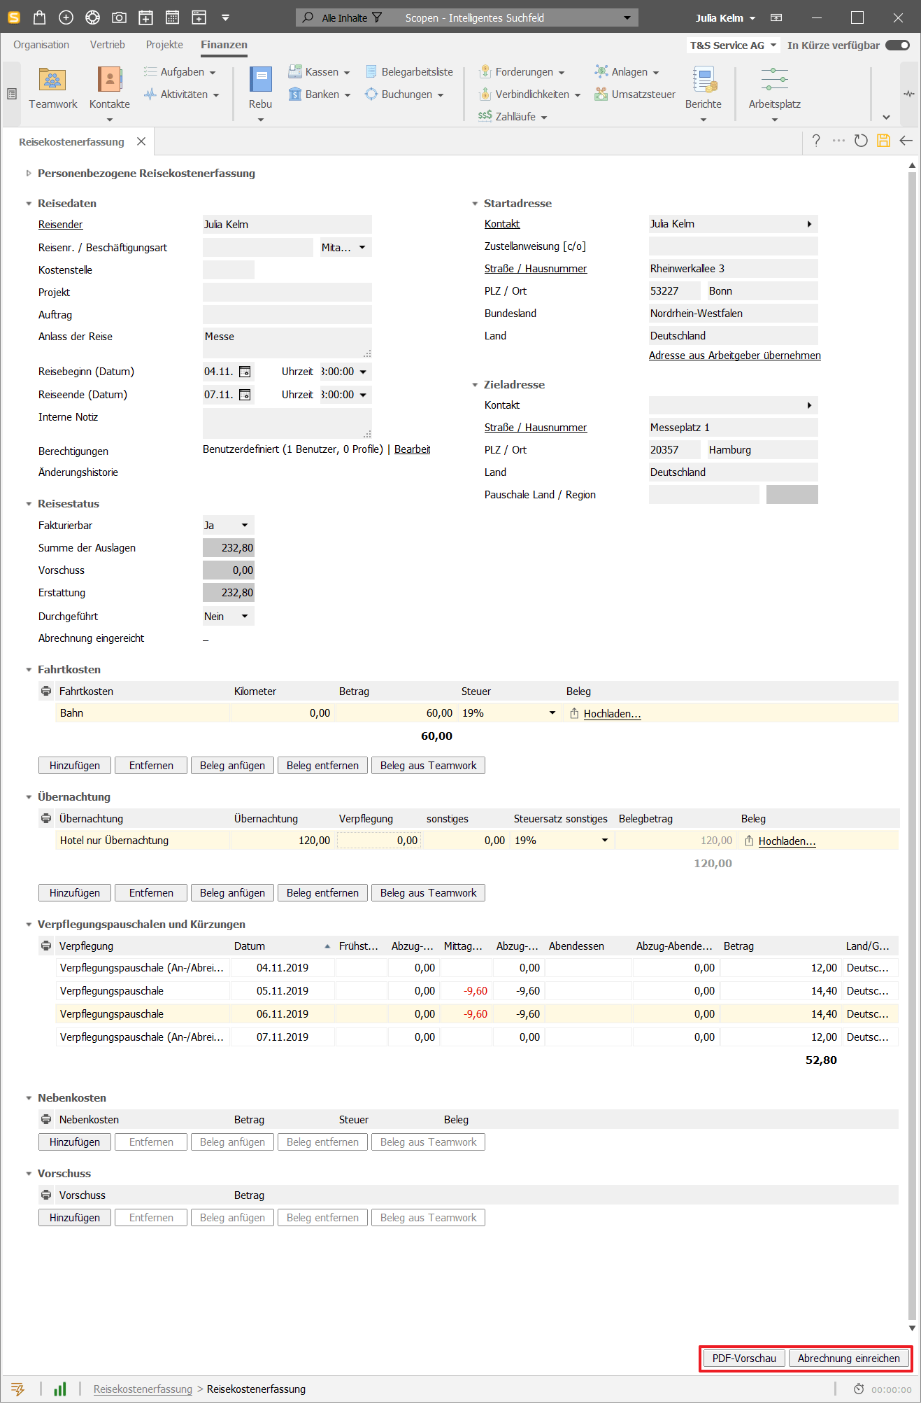Click the PDF-Vorschau button

pyautogui.click(x=744, y=1359)
